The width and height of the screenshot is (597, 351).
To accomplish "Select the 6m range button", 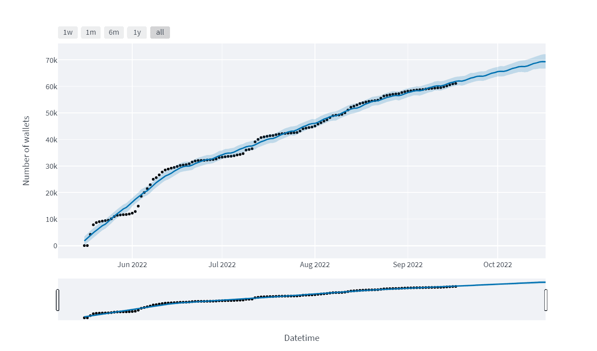I will [114, 33].
